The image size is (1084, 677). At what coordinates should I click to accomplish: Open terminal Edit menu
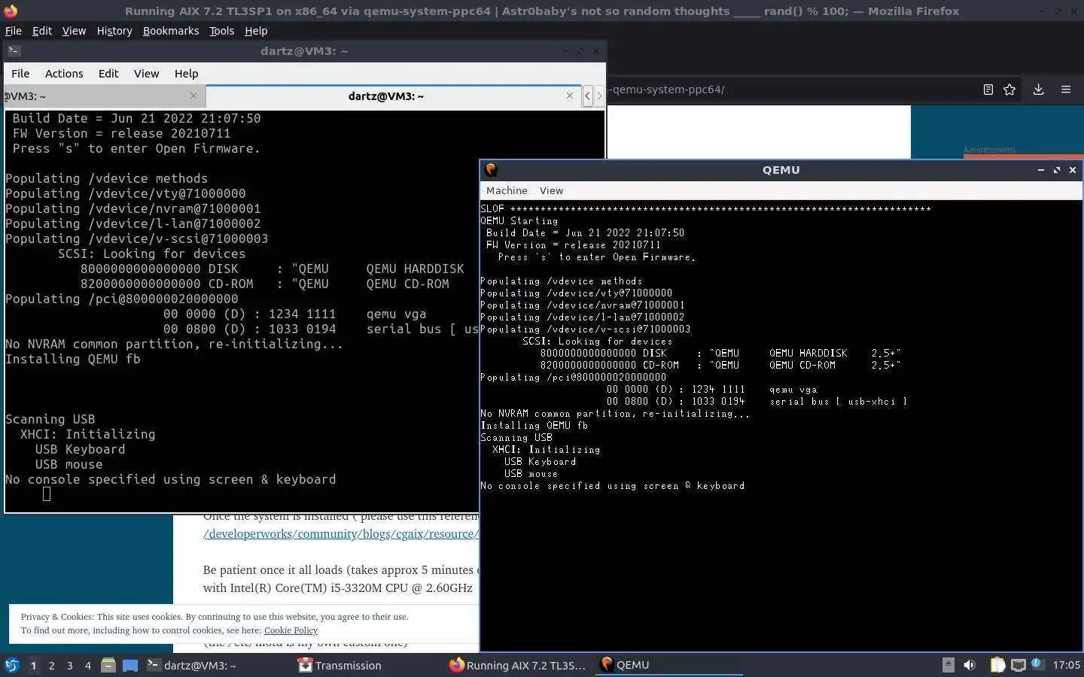108,74
